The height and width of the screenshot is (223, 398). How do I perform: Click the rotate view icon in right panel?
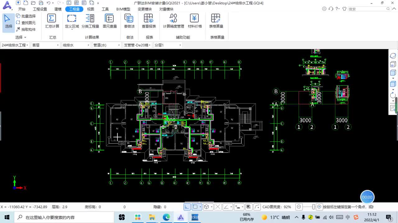point(393,95)
